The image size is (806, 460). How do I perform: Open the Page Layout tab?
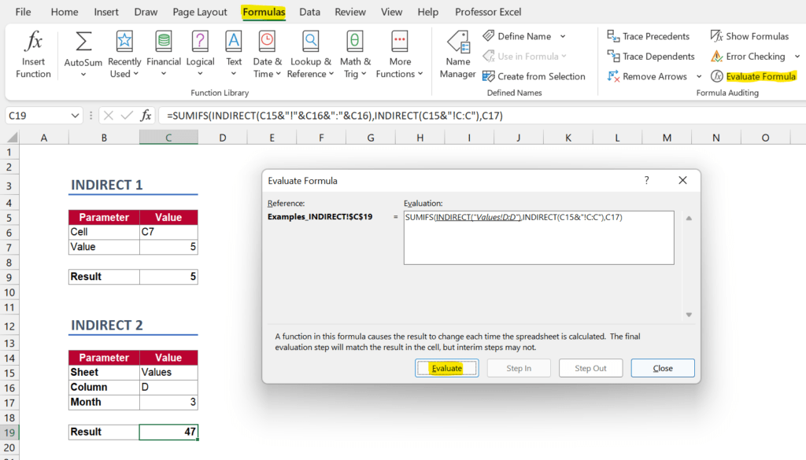pos(200,13)
